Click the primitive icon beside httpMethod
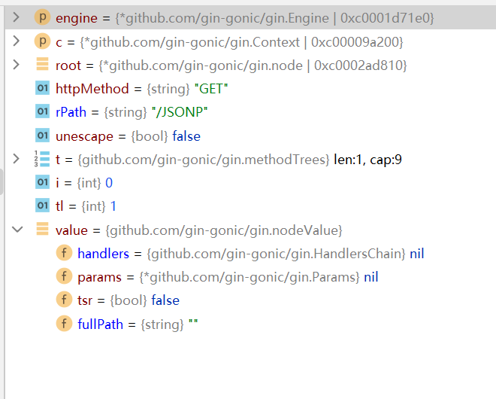Screen dimensions: 496x399 [42, 88]
